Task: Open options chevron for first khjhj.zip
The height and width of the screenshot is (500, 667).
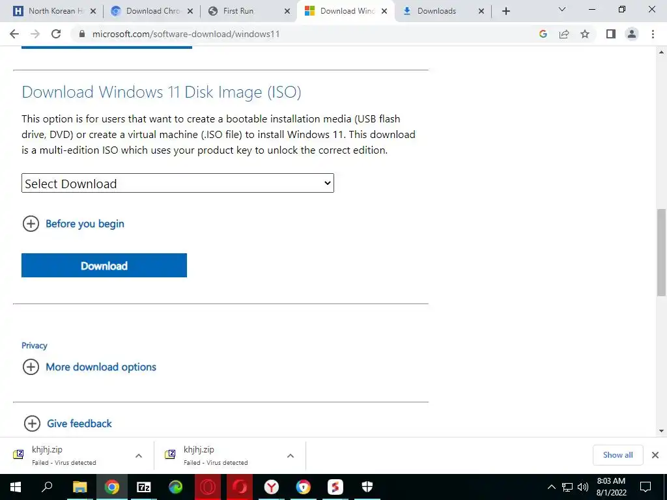Action: (x=139, y=456)
